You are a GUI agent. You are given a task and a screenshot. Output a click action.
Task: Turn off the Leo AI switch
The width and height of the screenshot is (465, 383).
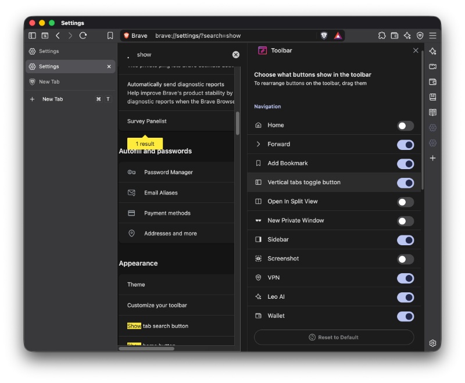point(405,298)
